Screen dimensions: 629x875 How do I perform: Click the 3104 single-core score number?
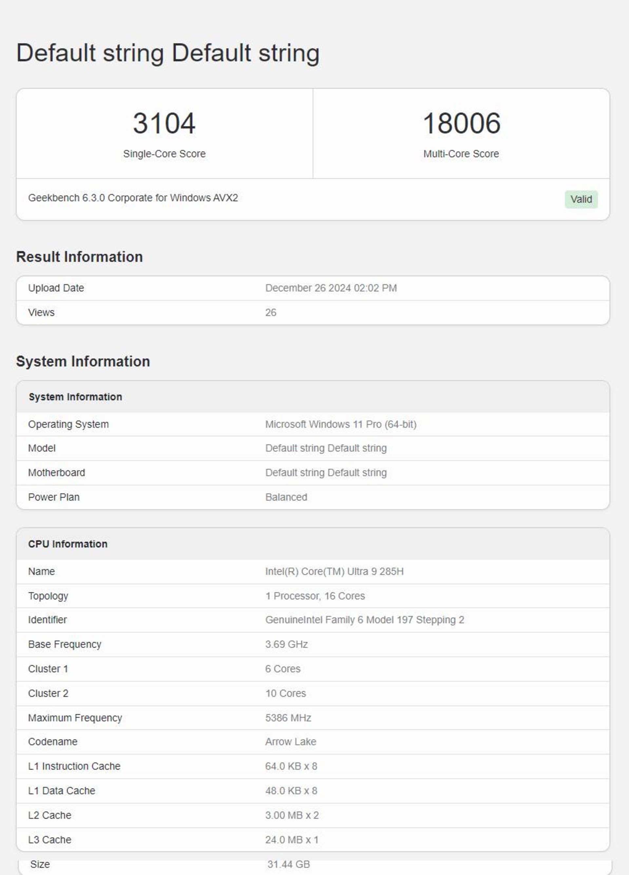[x=164, y=123]
